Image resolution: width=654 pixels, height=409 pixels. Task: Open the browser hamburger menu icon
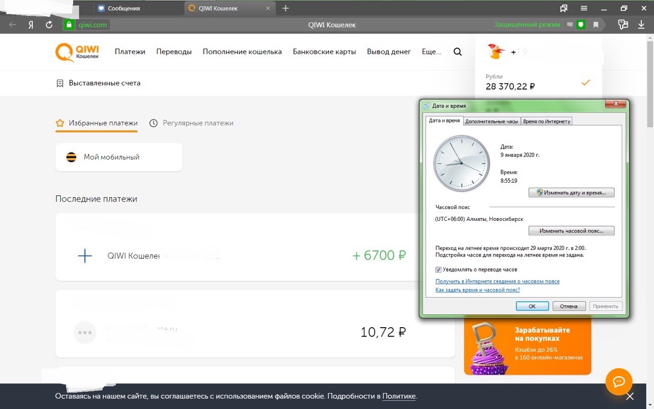[x=584, y=8]
